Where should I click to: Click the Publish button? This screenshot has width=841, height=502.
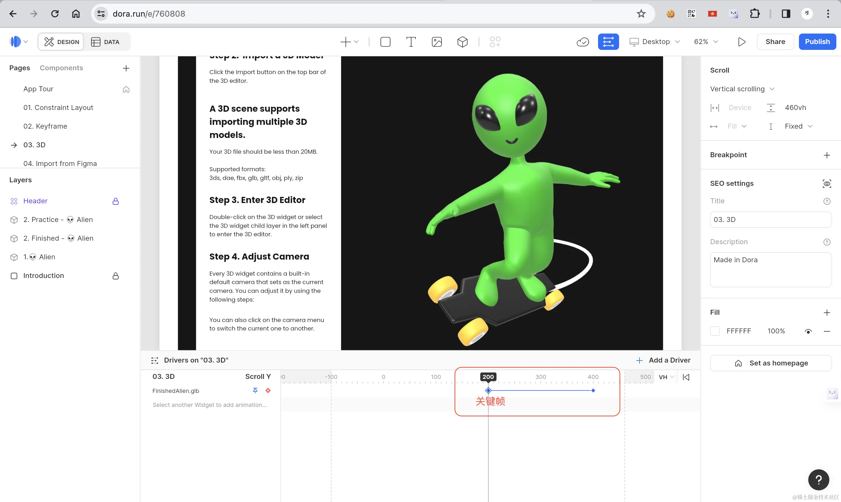click(817, 42)
